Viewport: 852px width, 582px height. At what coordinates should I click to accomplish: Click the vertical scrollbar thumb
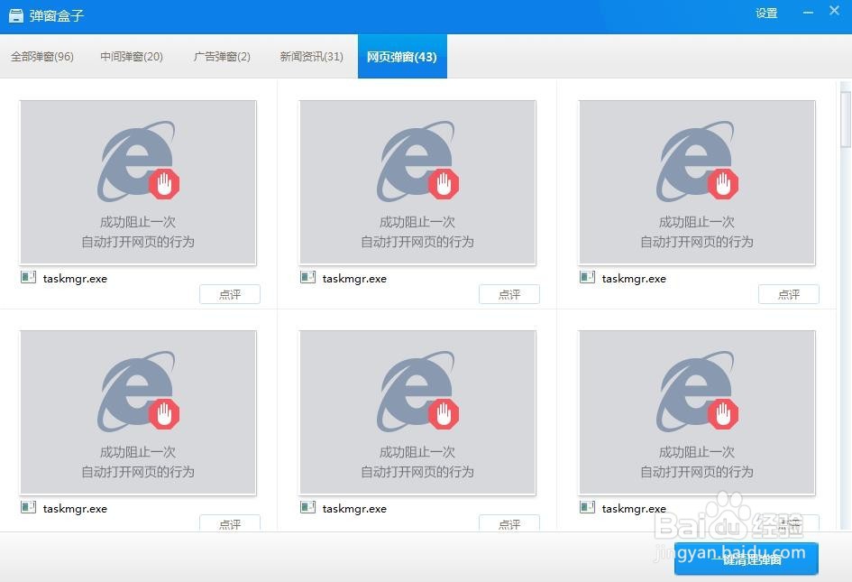pos(846,119)
